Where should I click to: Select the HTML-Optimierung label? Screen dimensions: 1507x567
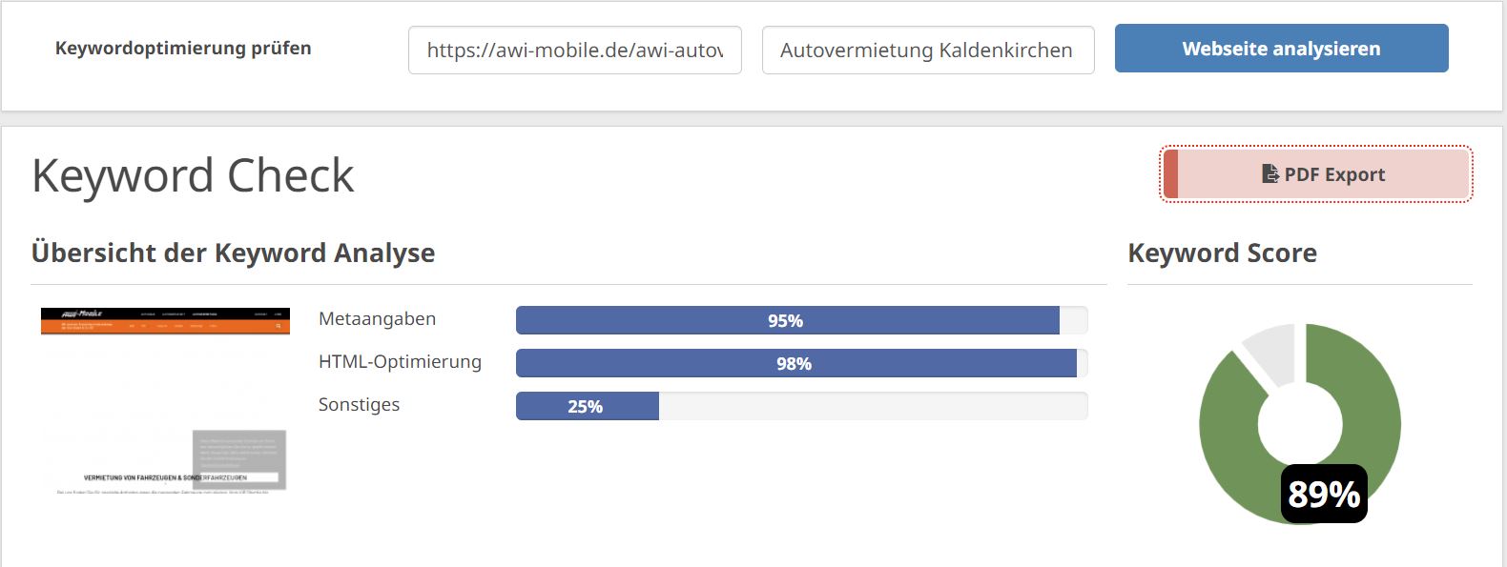coord(401,362)
